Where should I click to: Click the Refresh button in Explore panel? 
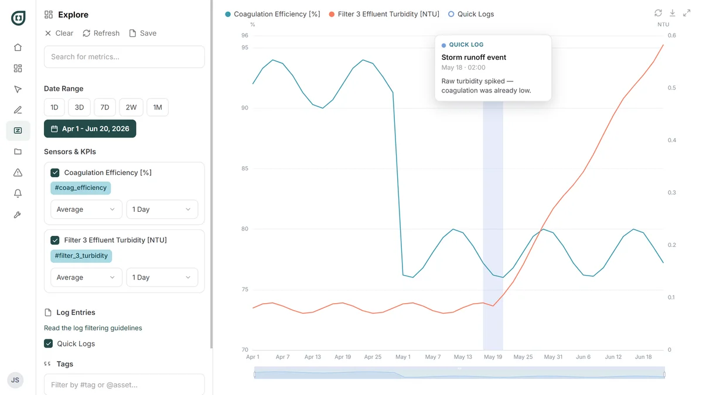(x=101, y=33)
